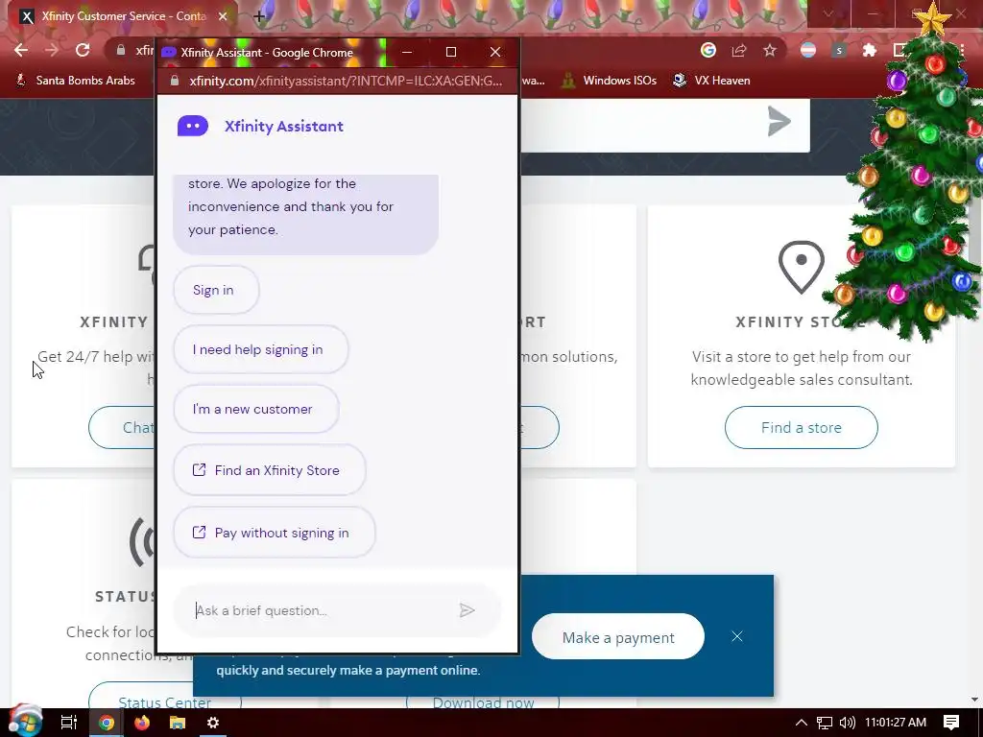Reload the Xfinity Customer Service page
Image resolution: width=983 pixels, height=737 pixels.
point(83,50)
